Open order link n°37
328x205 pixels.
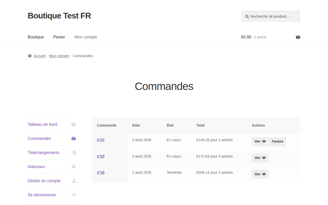pos(101,140)
